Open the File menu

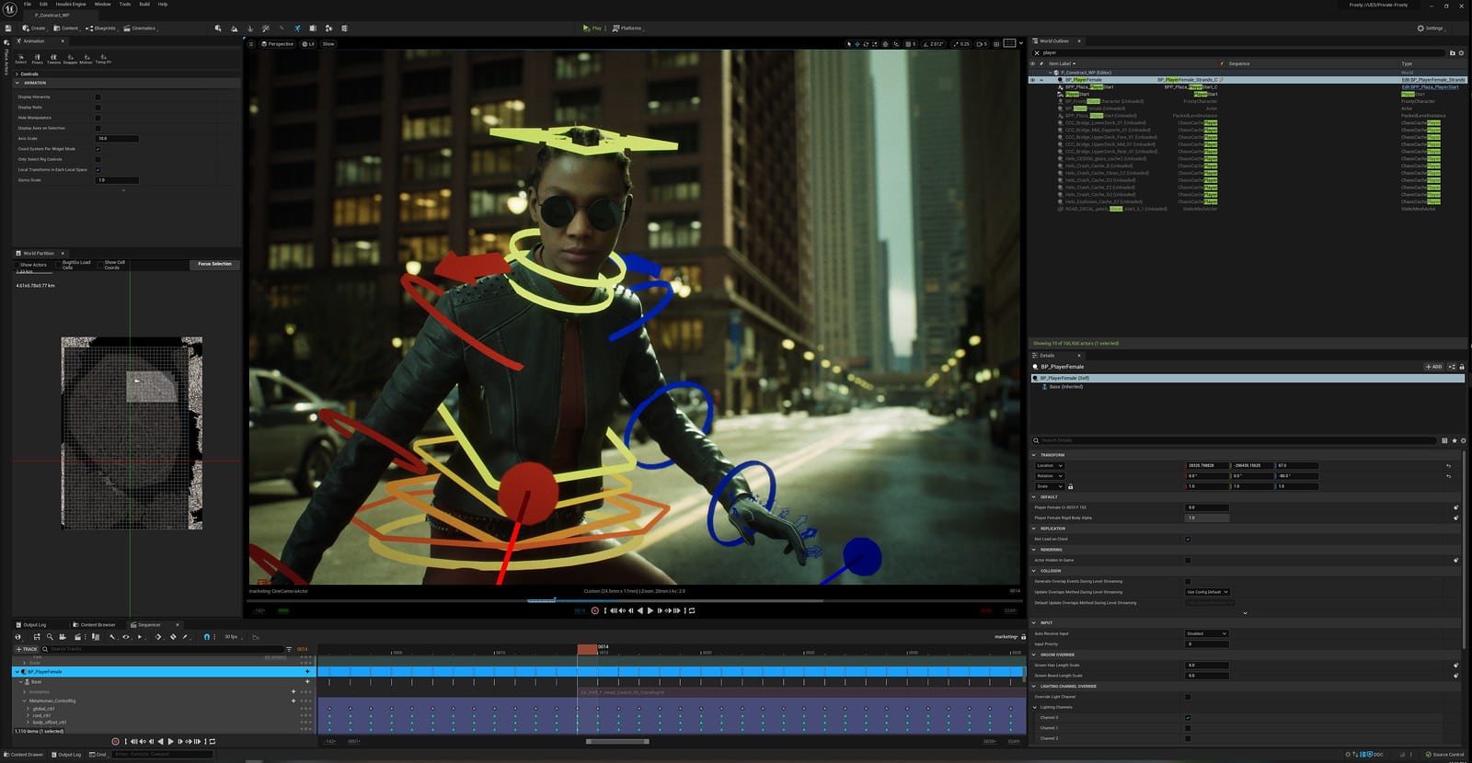tap(28, 5)
